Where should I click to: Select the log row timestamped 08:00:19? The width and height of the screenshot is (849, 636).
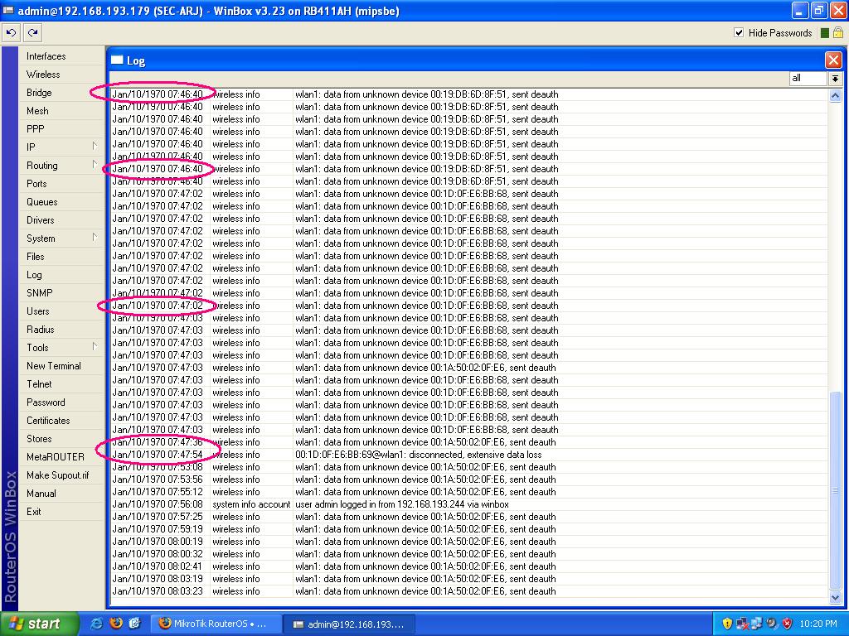click(468, 542)
